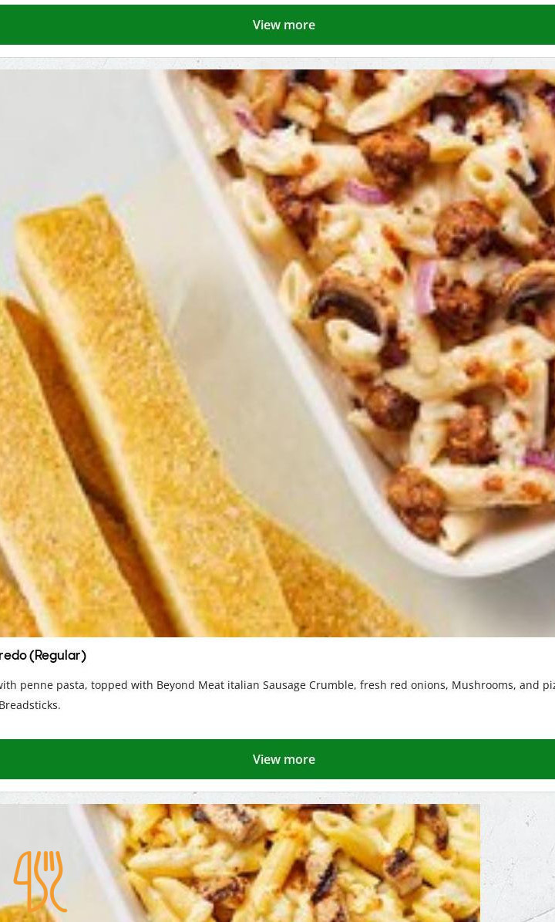Viewport: 555px width, 922px height.
Task: Click the Beyond Meat sausage description text
Action: click(x=277, y=694)
